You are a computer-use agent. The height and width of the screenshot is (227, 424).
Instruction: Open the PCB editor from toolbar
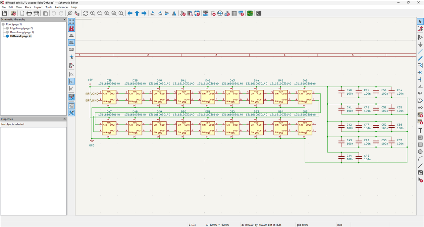point(250,13)
